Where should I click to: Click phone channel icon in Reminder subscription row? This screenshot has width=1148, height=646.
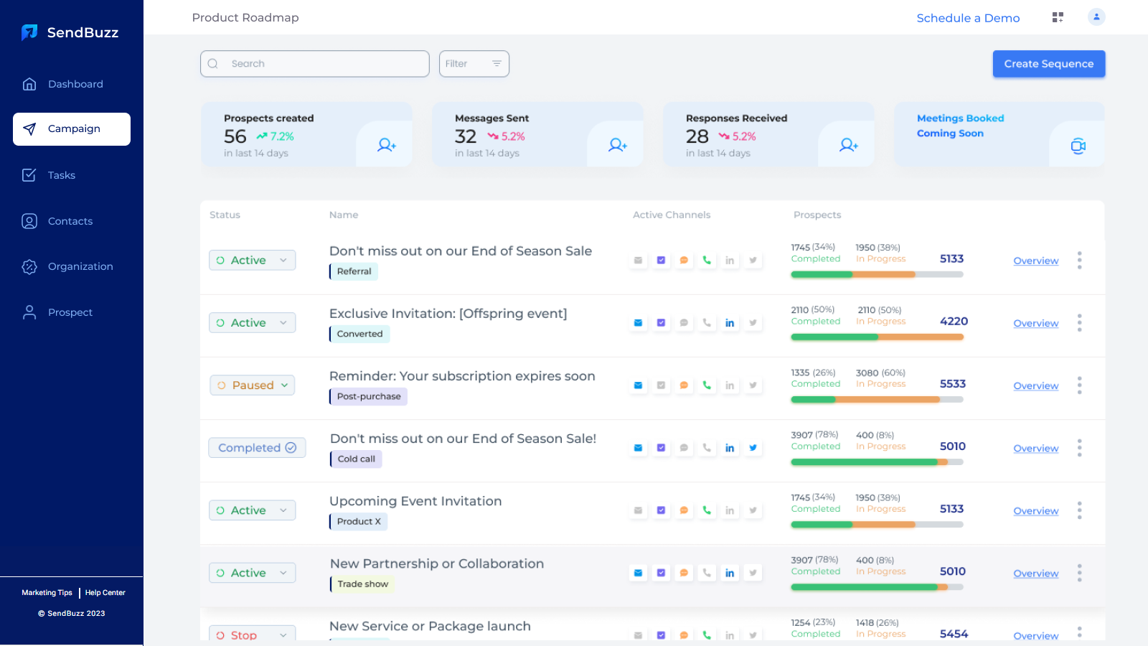(x=707, y=385)
